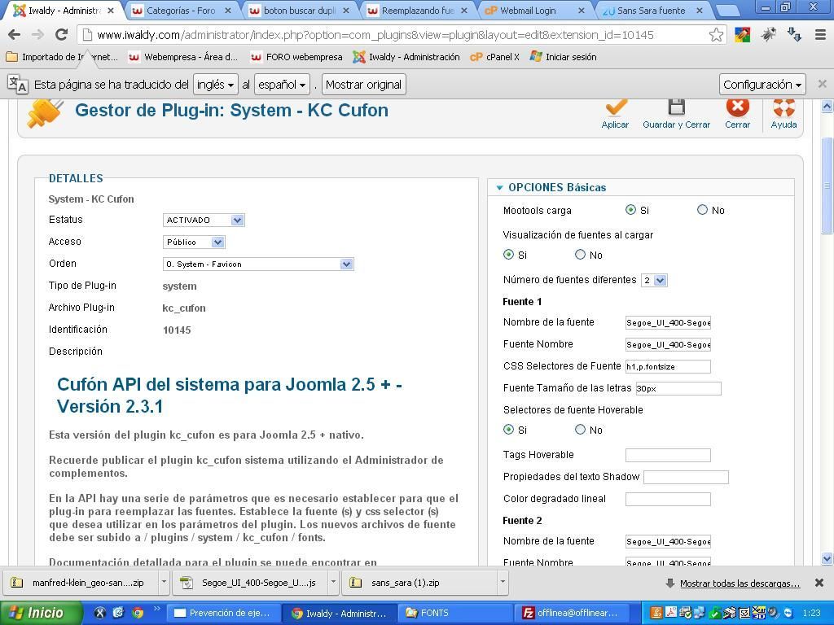This screenshot has width=834, height=625.
Task: Click the Guardar y Cerrar floppy icon
Action: [676, 107]
